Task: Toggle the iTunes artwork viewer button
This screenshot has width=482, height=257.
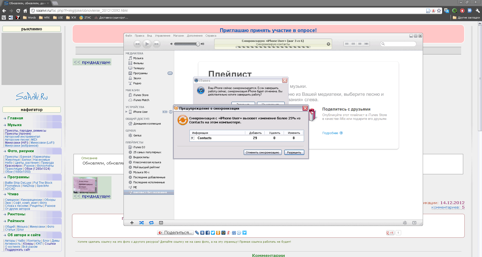Action: point(161,223)
